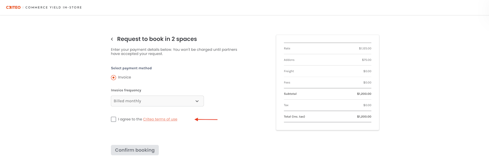Image resolution: width=489 pixels, height=165 pixels.
Task: Open the Billed monthly dropdown
Action: (x=157, y=101)
